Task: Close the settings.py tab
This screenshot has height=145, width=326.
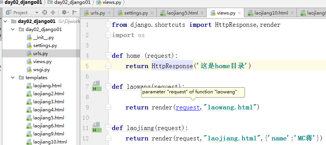Action: (152, 13)
